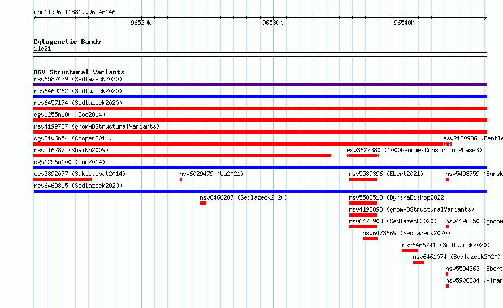The width and height of the screenshot is (503, 308).
Task: Click the red nsv6466741 variant bar
Action: coord(410,250)
